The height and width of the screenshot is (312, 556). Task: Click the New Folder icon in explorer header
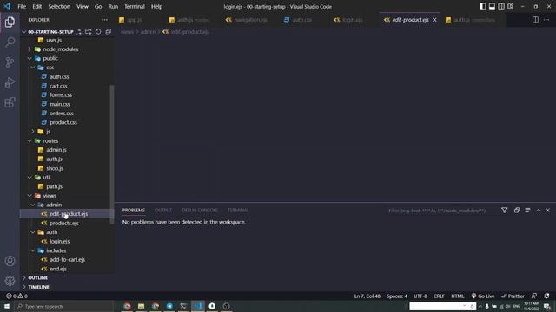click(x=89, y=32)
